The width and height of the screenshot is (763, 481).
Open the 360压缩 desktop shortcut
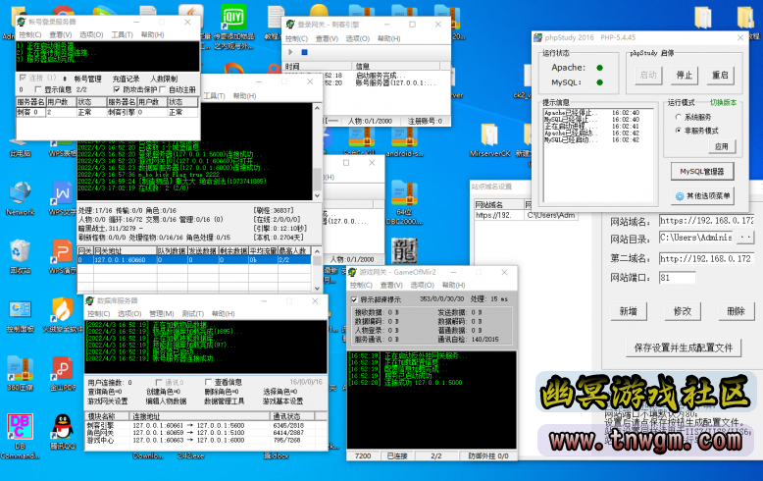21,373
